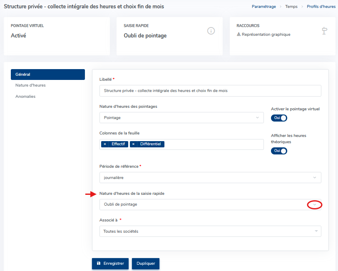Open the Représentation graphique shortcut

(x=263, y=35)
